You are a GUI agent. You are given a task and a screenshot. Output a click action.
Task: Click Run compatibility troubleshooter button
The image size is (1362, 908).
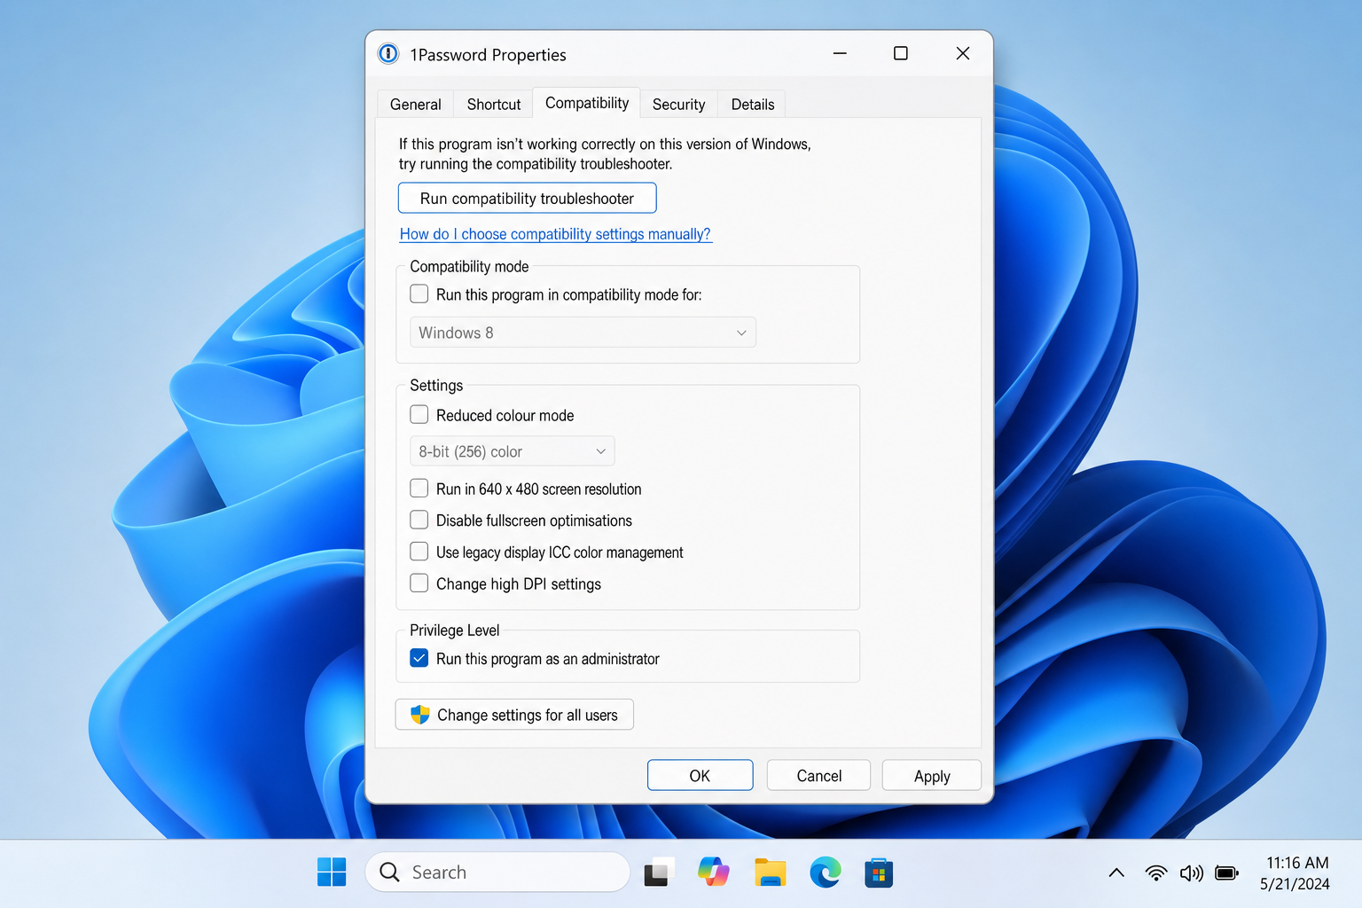tap(528, 199)
